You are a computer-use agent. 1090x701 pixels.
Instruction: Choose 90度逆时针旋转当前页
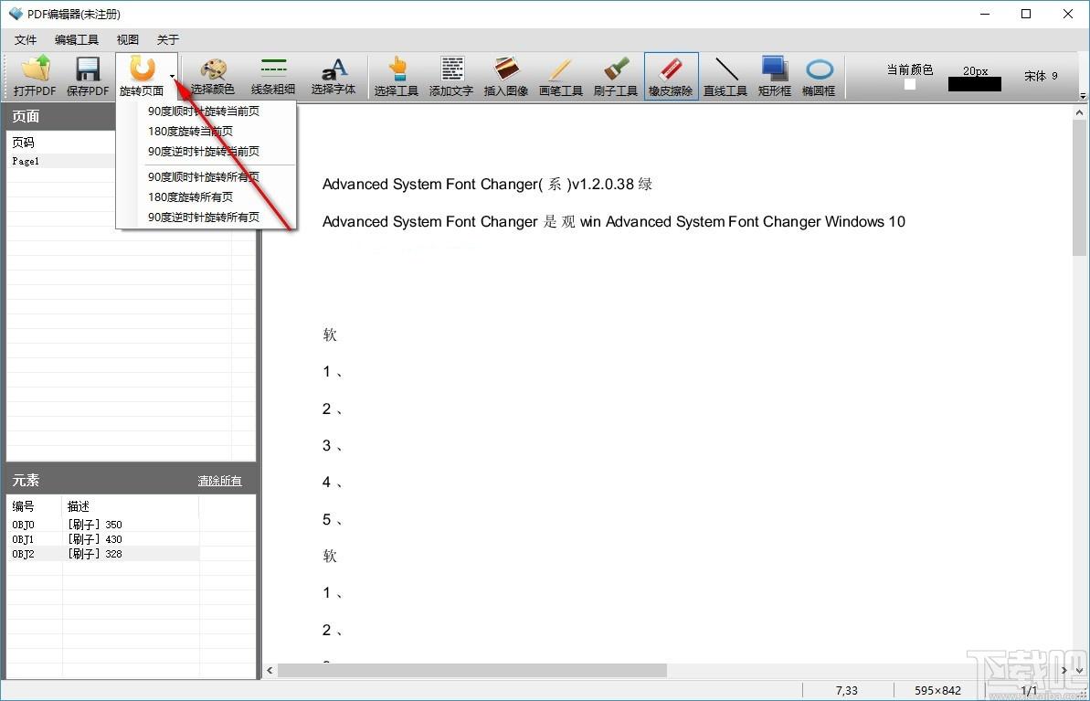(206, 152)
